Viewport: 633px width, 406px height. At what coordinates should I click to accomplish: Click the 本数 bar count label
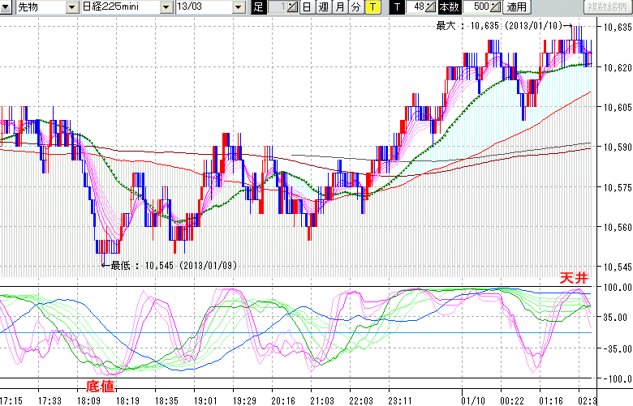(449, 7)
